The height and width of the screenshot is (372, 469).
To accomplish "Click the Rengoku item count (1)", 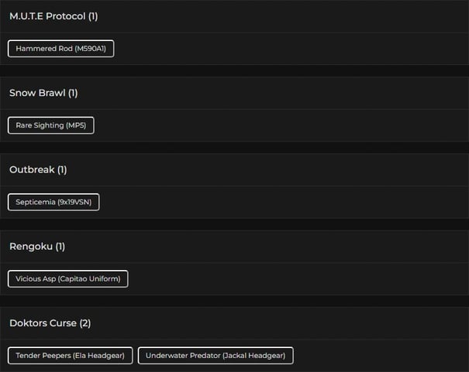I will click(x=60, y=246).
